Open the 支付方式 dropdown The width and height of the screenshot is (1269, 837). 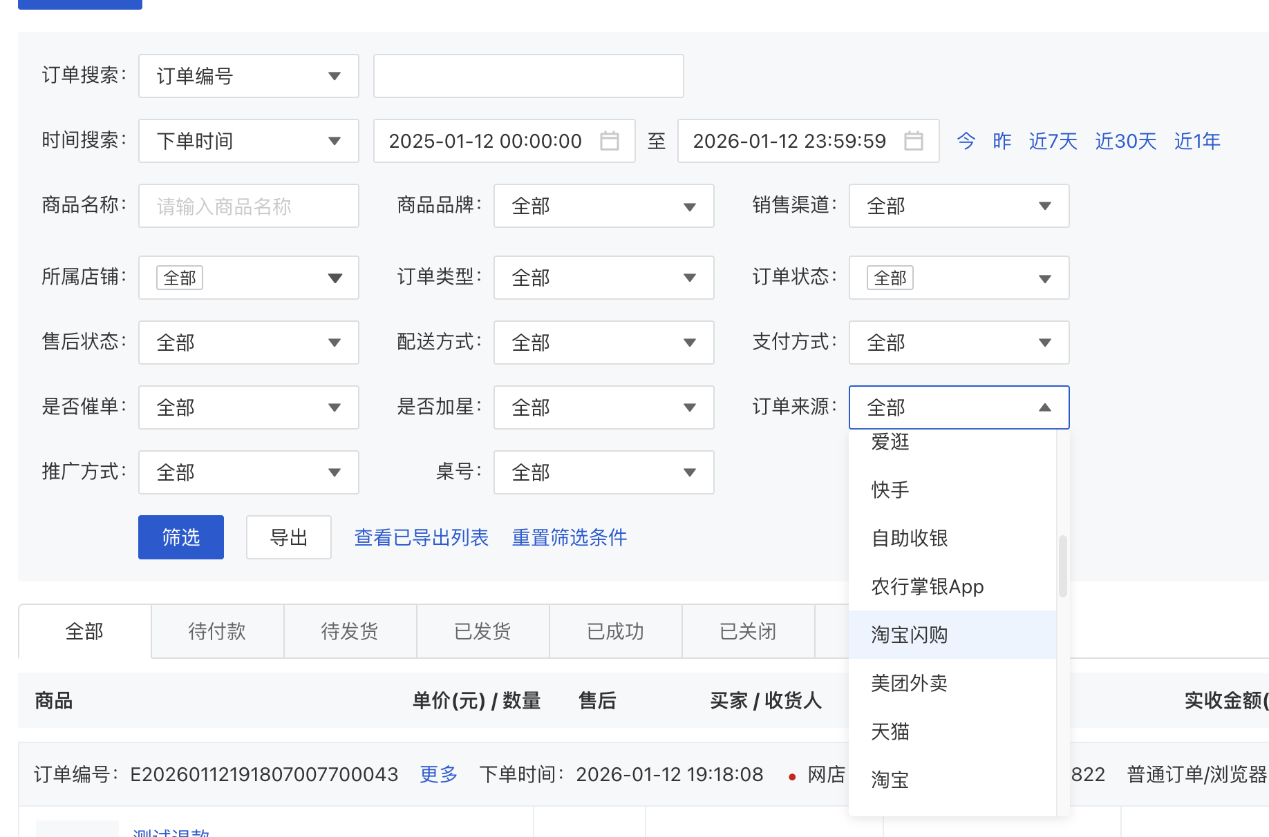point(958,343)
